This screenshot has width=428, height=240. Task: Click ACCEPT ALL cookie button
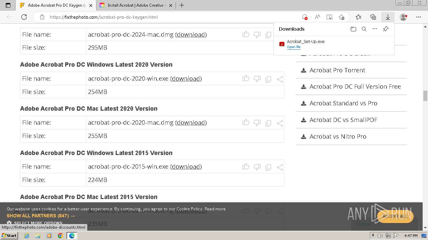395,216
